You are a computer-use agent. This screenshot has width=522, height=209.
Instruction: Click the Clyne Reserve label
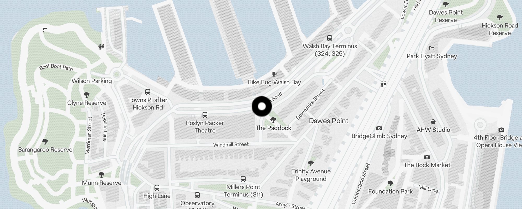[x=87, y=103]
